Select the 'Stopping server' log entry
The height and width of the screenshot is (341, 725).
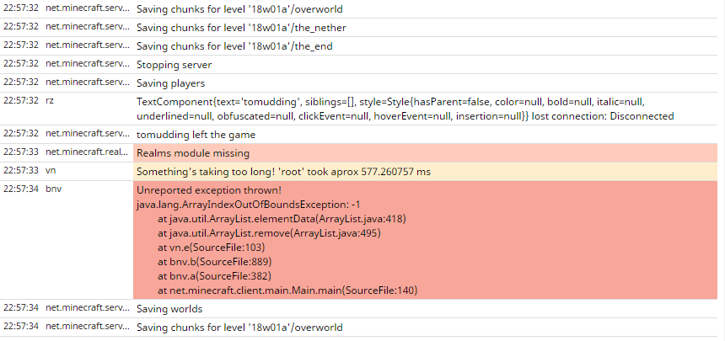click(x=174, y=65)
